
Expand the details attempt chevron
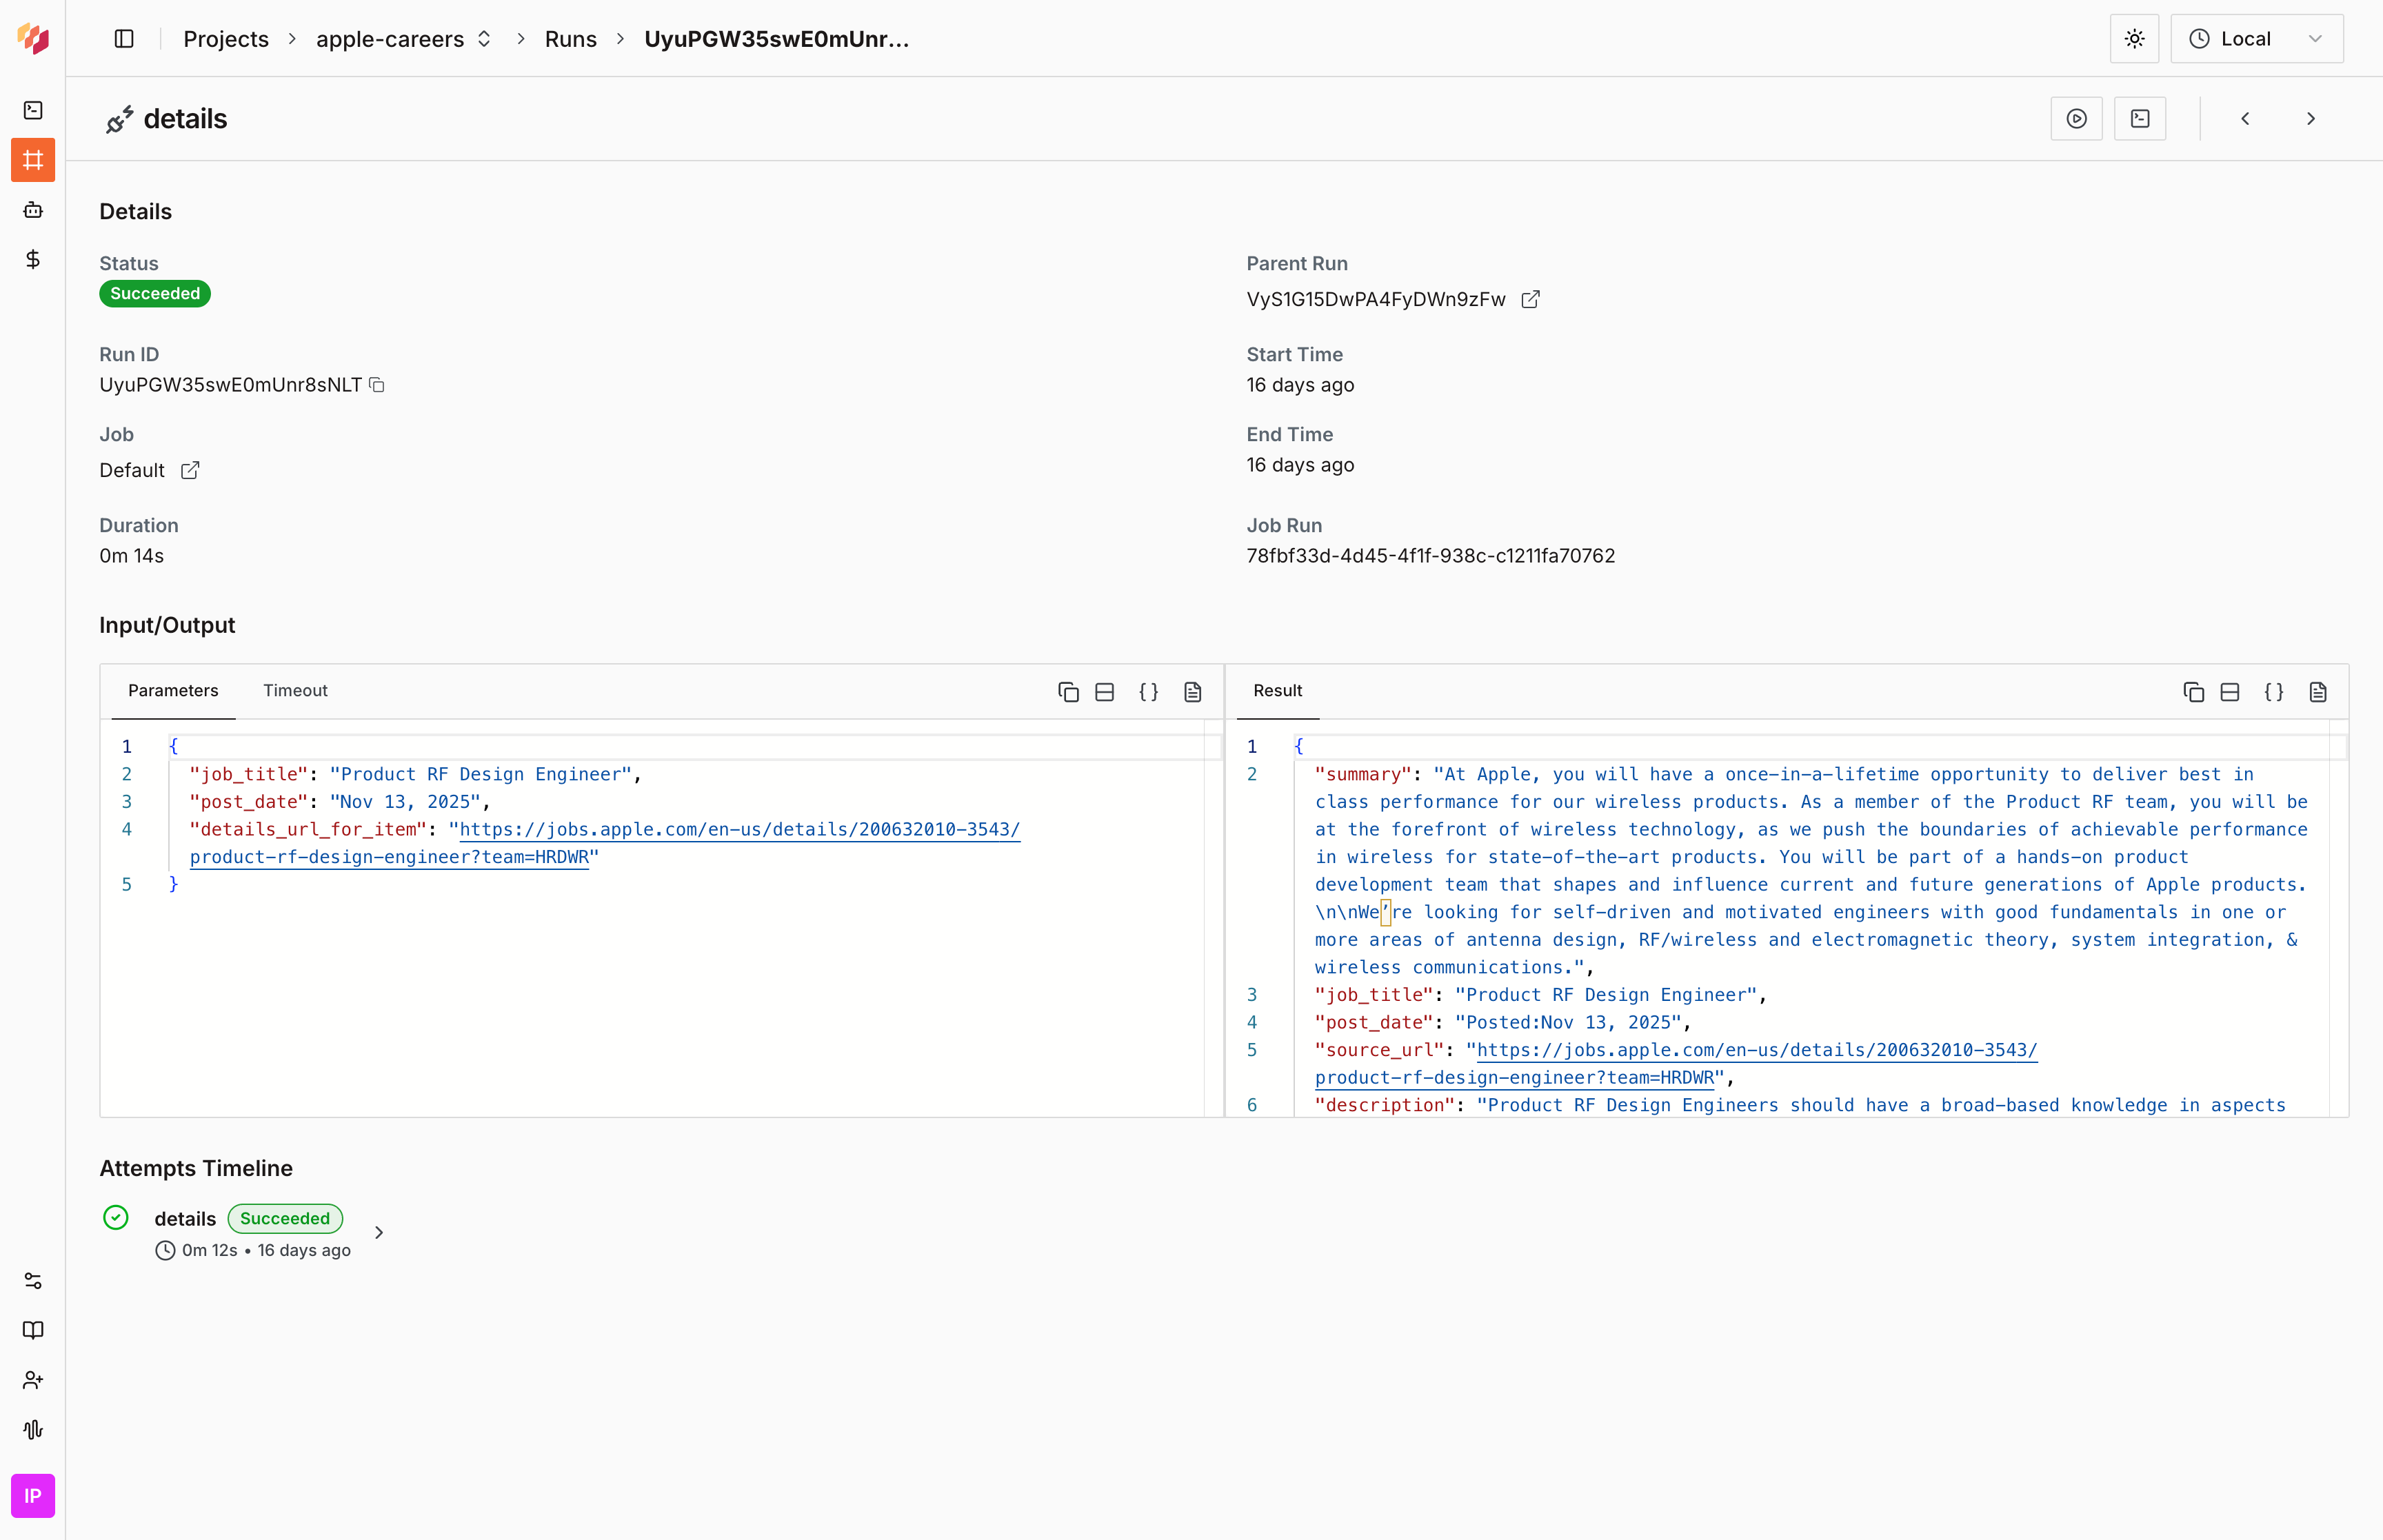379,1232
